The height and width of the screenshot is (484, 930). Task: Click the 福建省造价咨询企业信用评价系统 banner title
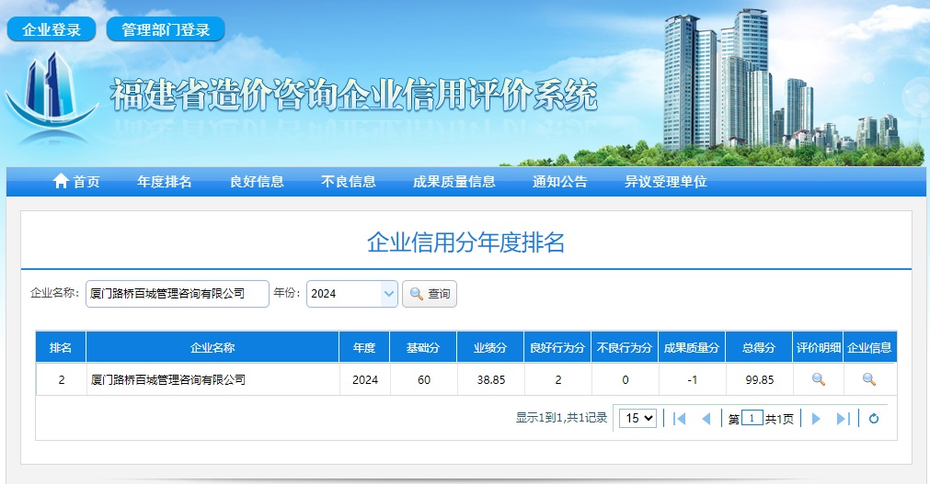[353, 95]
